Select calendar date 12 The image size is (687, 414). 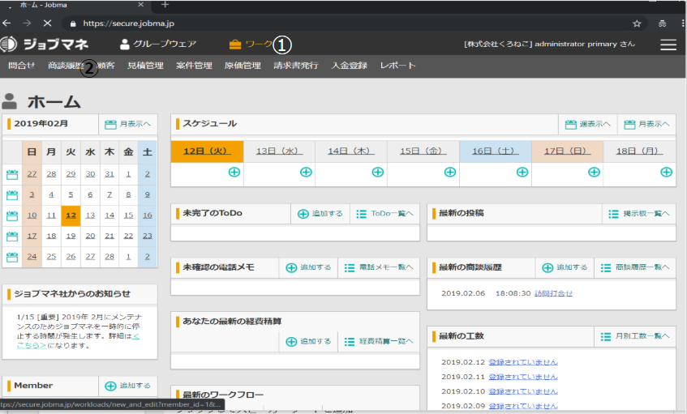pyautogui.click(x=71, y=216)
